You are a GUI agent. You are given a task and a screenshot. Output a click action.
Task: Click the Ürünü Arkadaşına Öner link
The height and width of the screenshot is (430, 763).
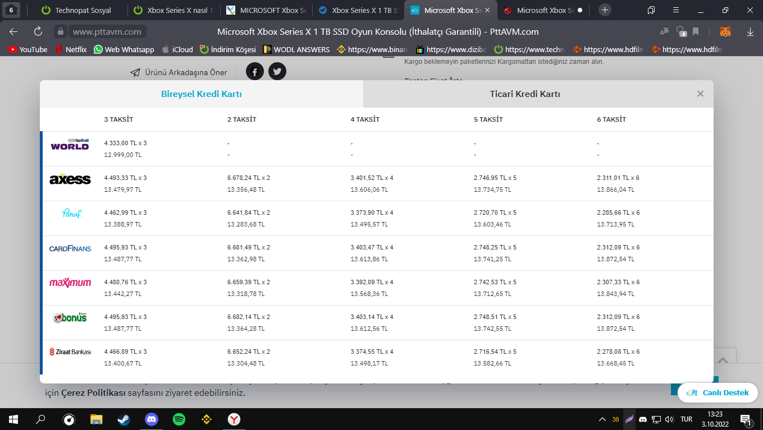pyautogui.click(x=179, y=72)
